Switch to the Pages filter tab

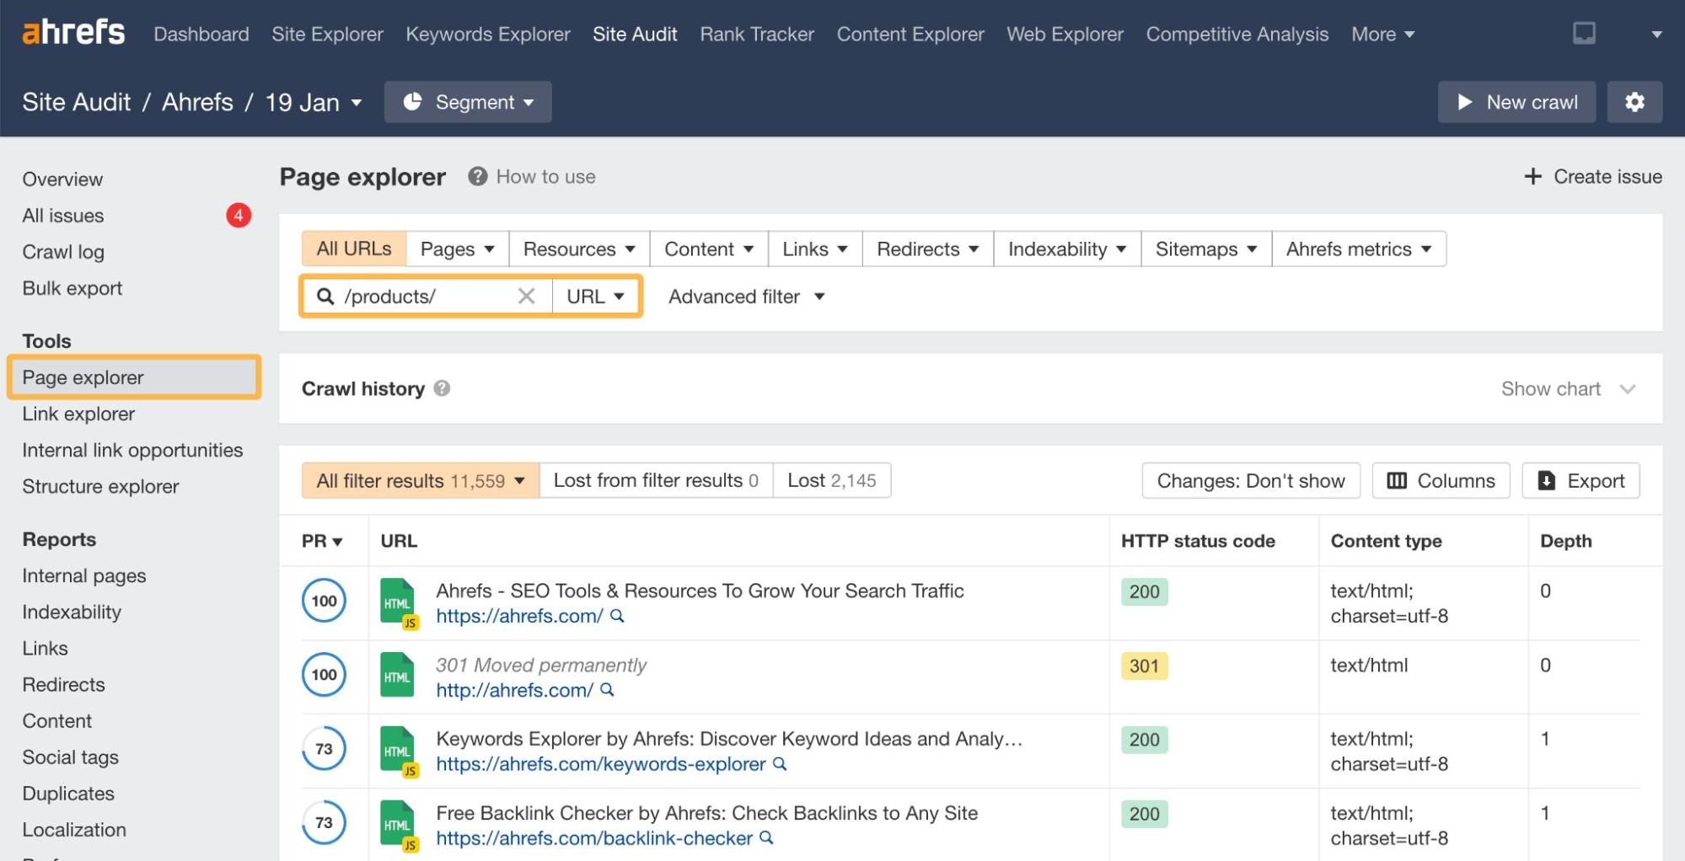click(455, 249)
